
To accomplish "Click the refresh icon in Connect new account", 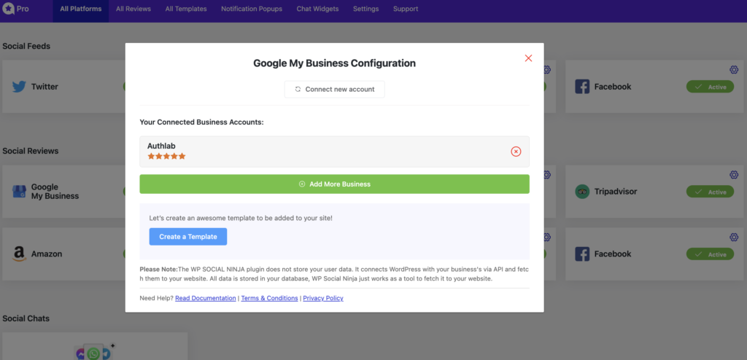I will click(298, 89).
